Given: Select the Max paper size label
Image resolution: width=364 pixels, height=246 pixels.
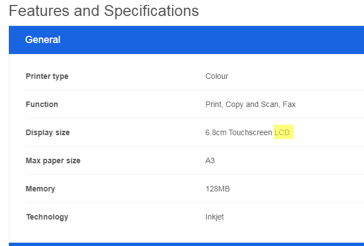Looking at the screenshot, I should click(53, 161).
